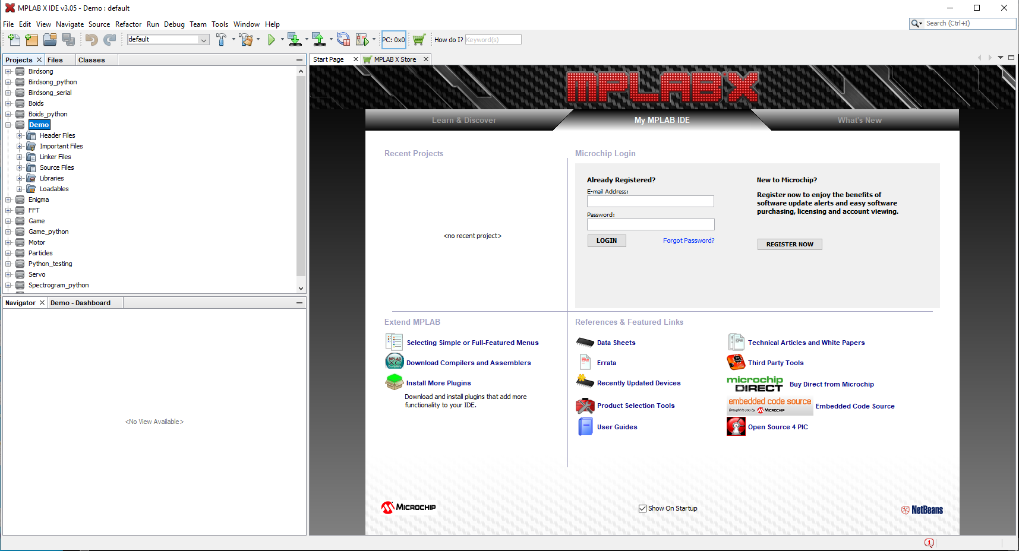Click the Clean and Build icon

tap(246, 40)
